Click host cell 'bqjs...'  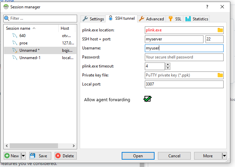pos(67,50)
